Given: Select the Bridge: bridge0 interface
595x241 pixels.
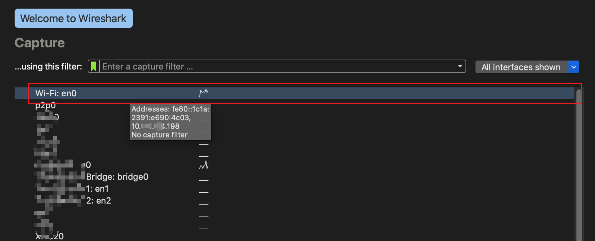Looking at the screenshot, I should tap(117, 177).
